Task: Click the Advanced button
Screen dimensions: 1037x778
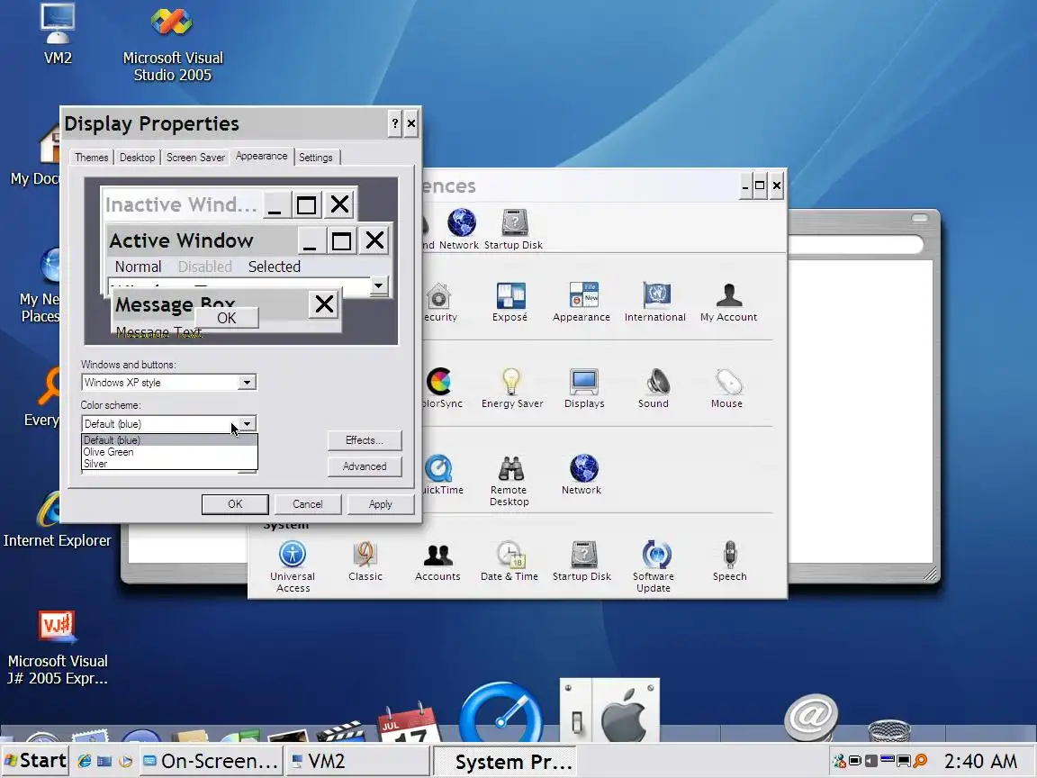Action: [365, 466]
